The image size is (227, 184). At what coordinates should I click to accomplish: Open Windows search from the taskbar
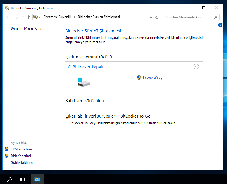10,179
